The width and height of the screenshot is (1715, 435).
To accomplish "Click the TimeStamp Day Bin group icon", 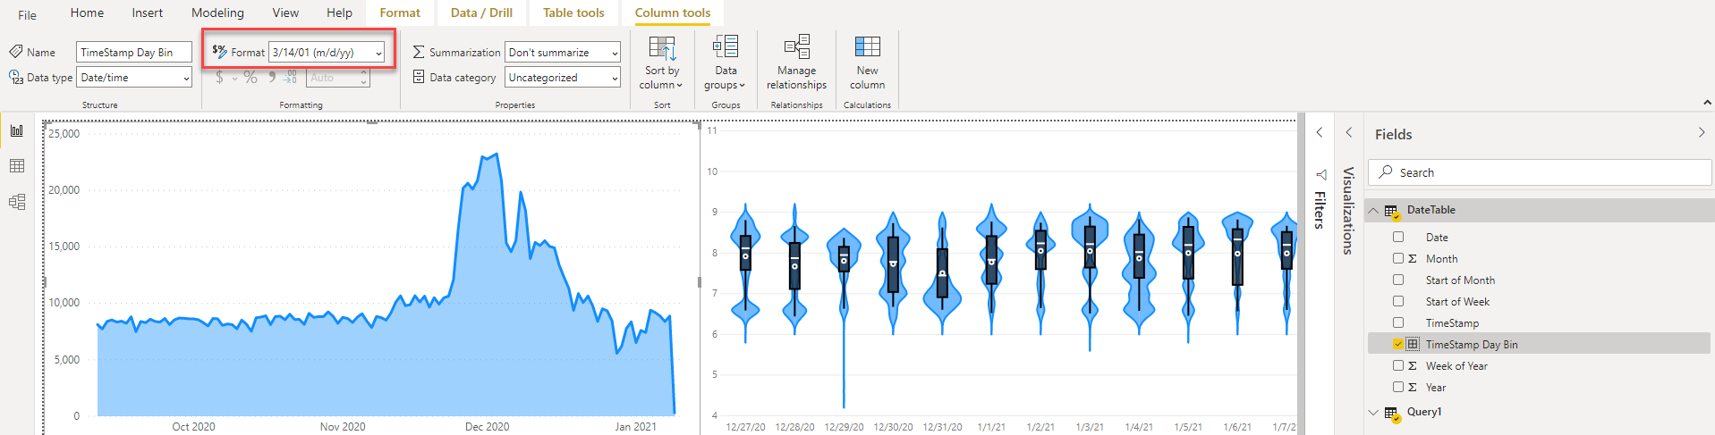I will [x=1413, y=344].
